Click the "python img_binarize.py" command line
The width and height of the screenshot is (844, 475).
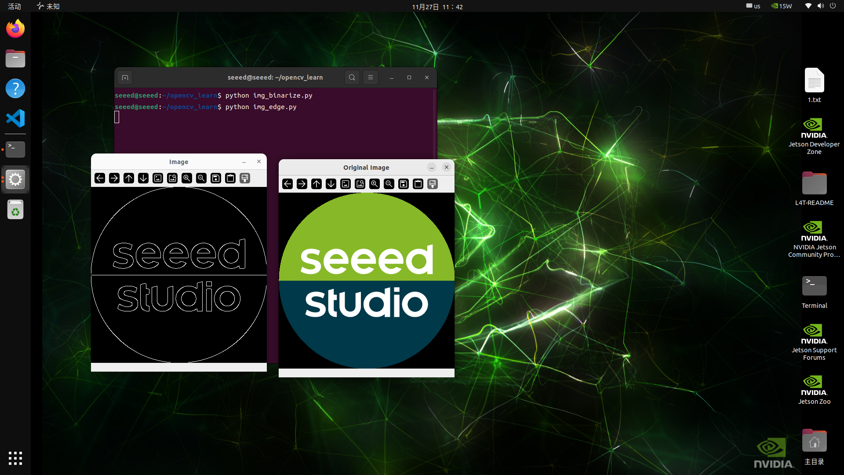pos(269,95)
